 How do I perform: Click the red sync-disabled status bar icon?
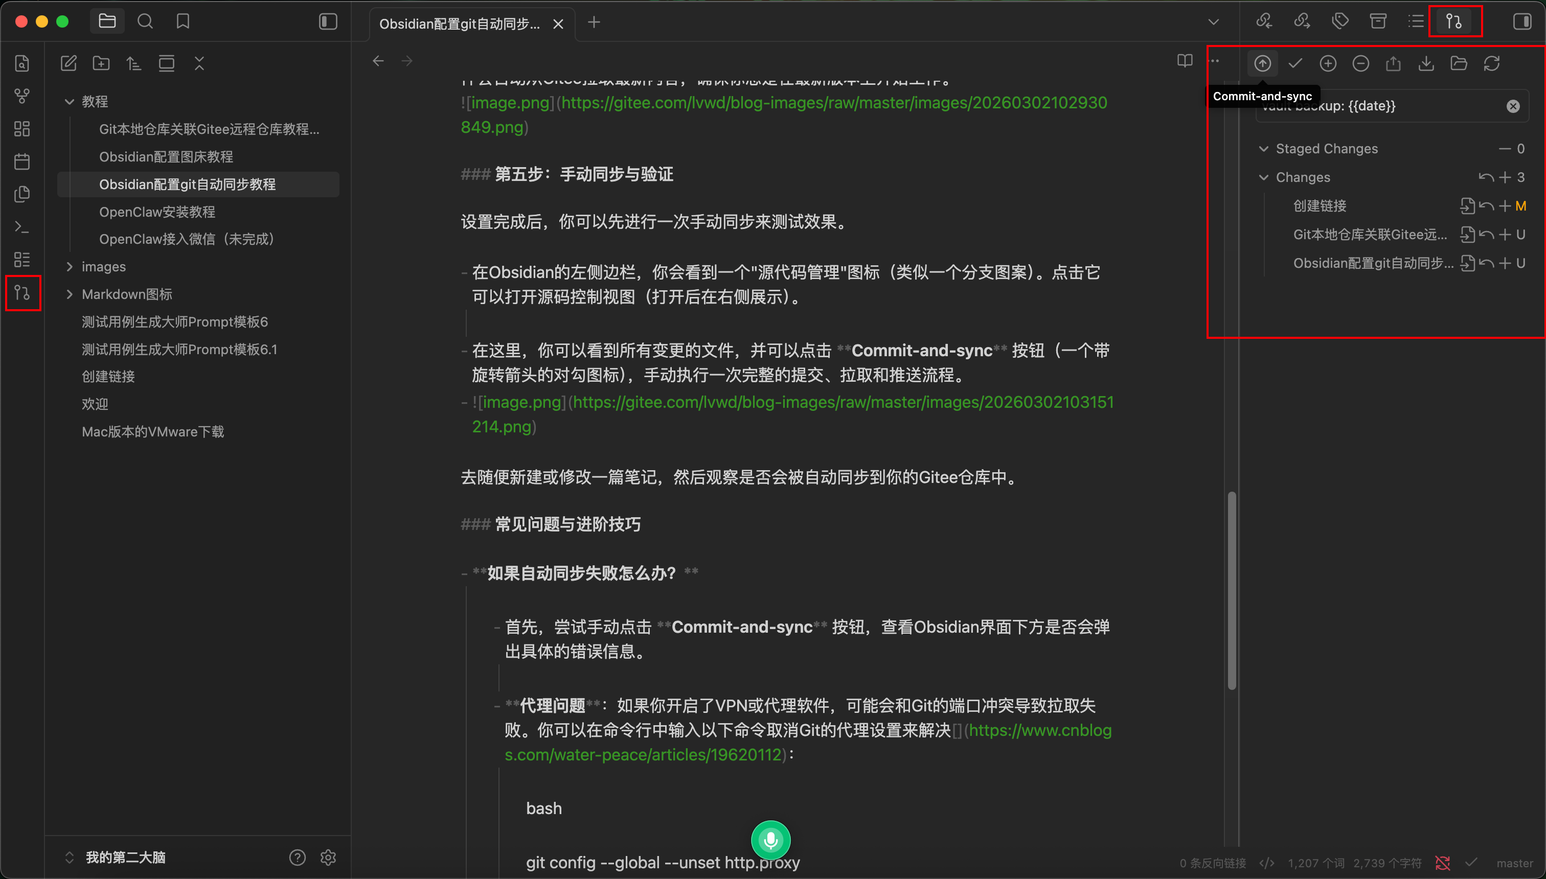coord(1442,863)
